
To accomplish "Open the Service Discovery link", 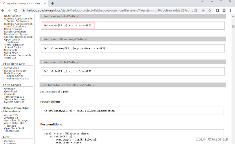I will pos(15,99).
